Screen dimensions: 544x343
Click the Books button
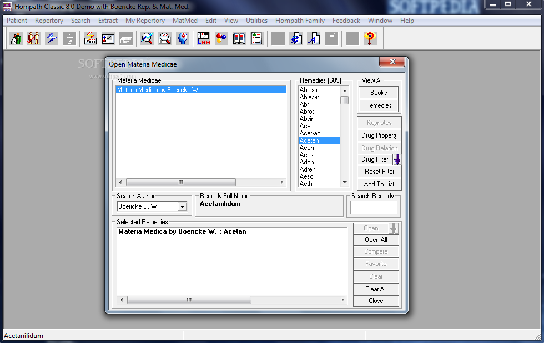click(379, 93)
